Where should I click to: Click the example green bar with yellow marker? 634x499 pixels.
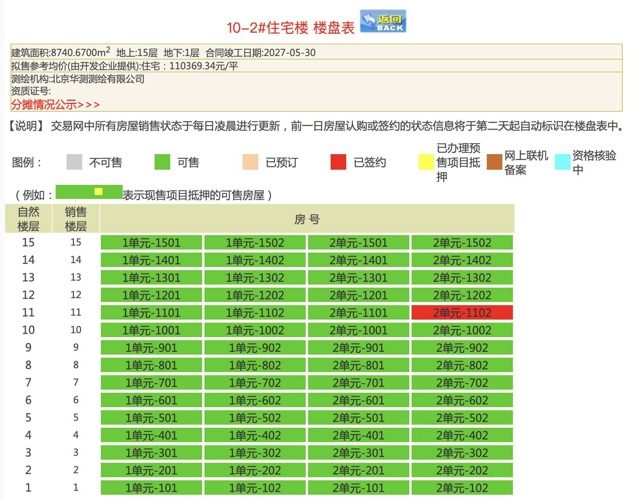[89, 192]
